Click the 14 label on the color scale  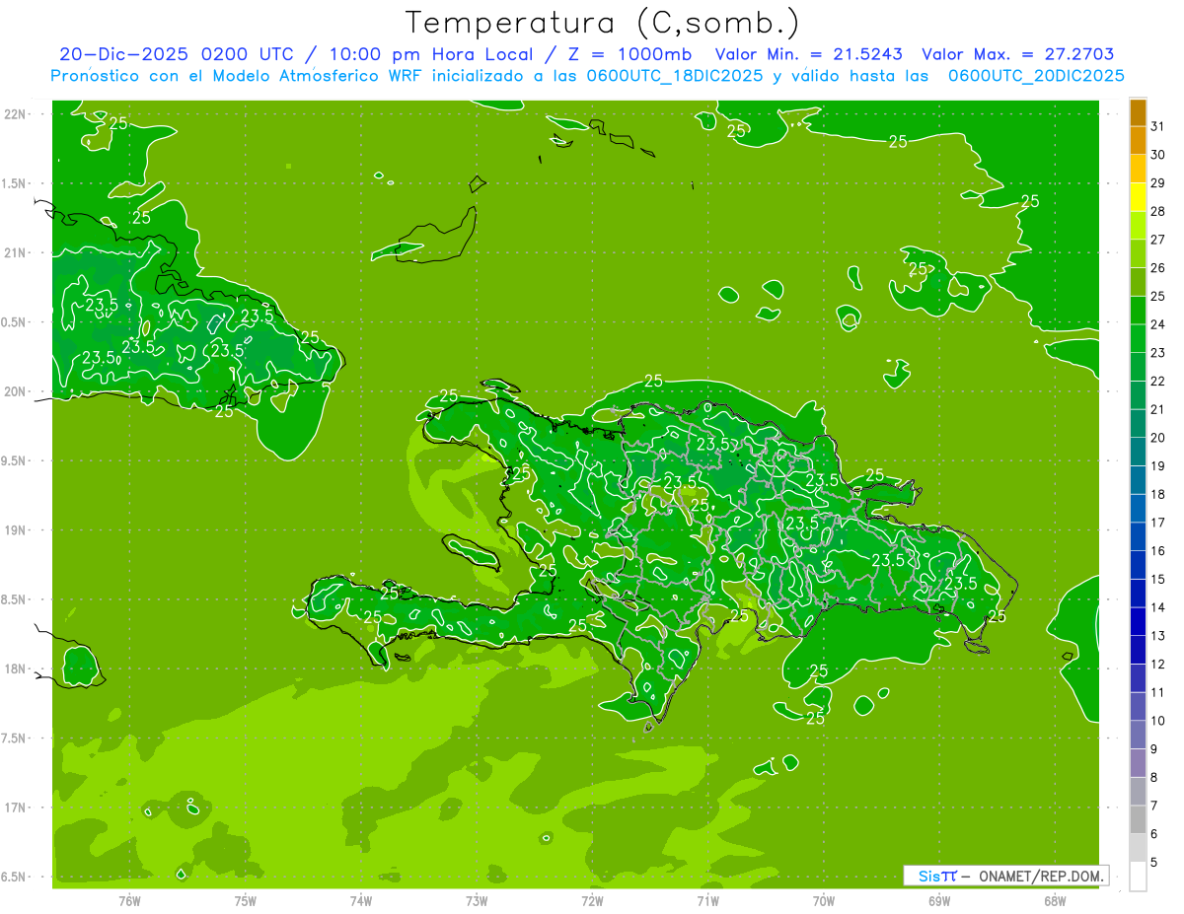click(x=1159, y=607)
